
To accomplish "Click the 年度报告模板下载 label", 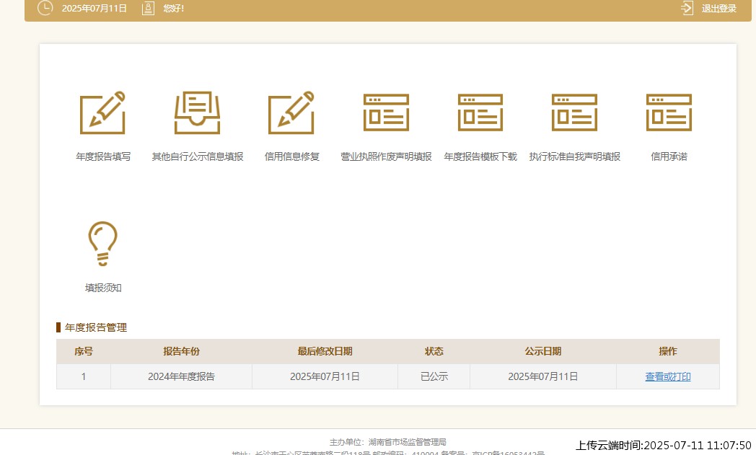I will [x=480, y=156].
